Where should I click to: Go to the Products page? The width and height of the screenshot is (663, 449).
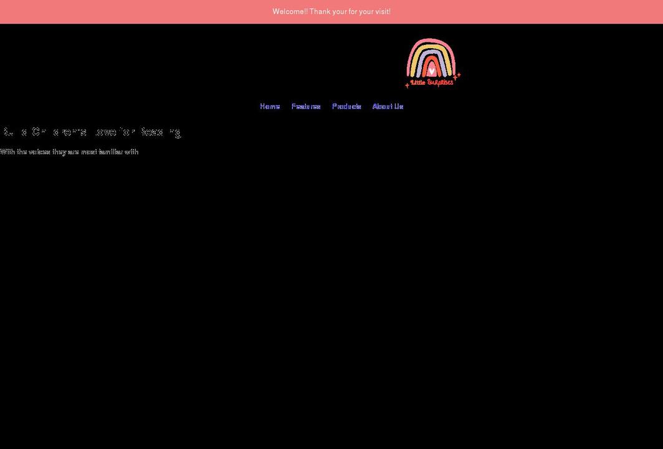(346, 106)
